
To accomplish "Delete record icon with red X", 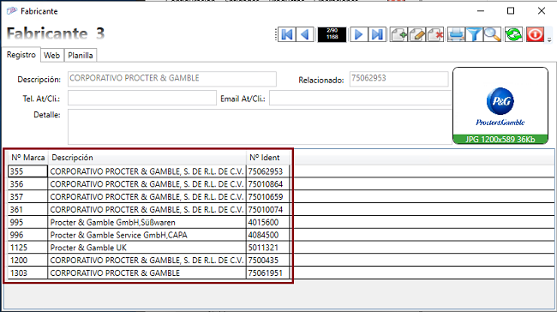I will point(435,34).
